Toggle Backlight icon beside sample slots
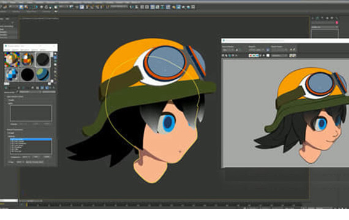 pyautogui.click(x=56, y=58)
